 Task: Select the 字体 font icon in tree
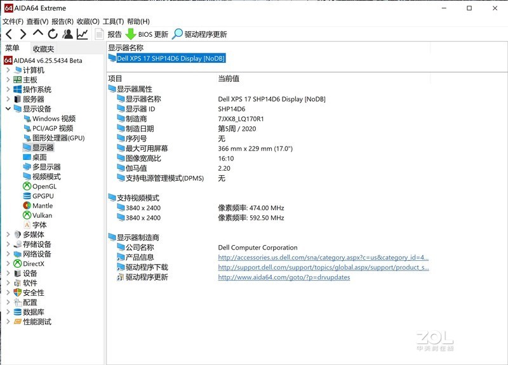tap(27, 225)
